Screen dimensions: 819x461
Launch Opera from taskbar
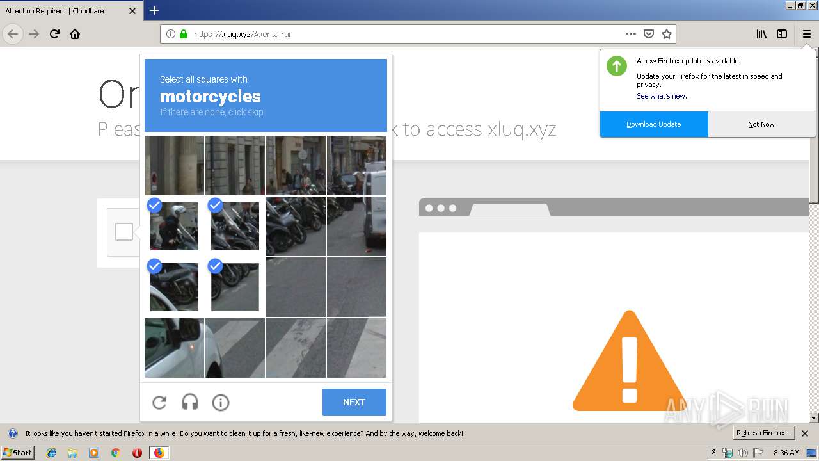[137, 453]
